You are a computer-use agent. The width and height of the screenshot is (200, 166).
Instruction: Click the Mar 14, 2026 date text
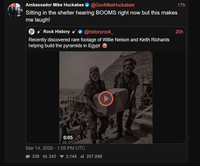click(39, 148)
